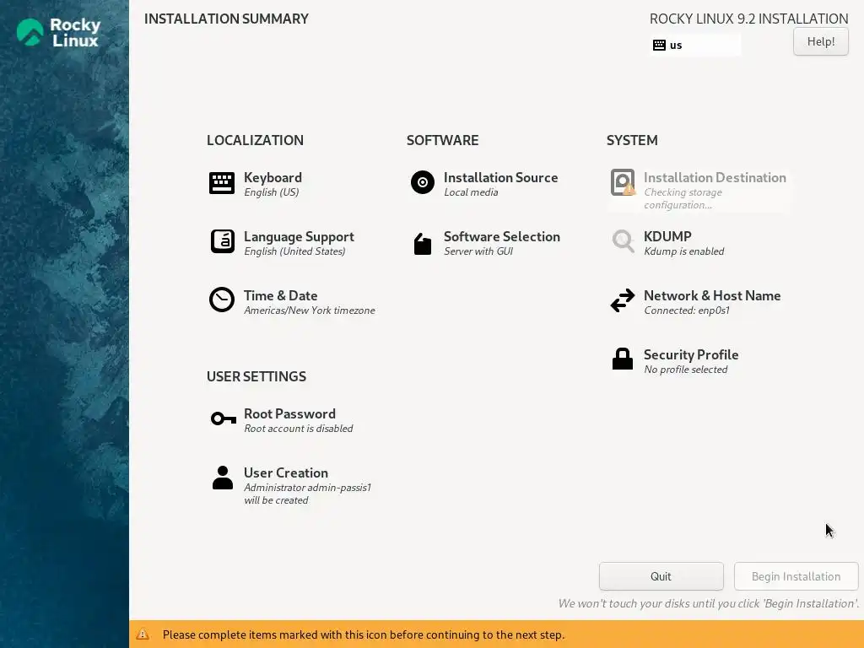Image resolution: width=864 pixels, height=648 pixels.
Task: Open Security Profile settings
Action: (691, 354)
